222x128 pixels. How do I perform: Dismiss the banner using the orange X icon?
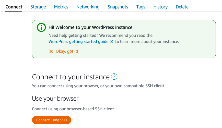(x=51, y=51)
